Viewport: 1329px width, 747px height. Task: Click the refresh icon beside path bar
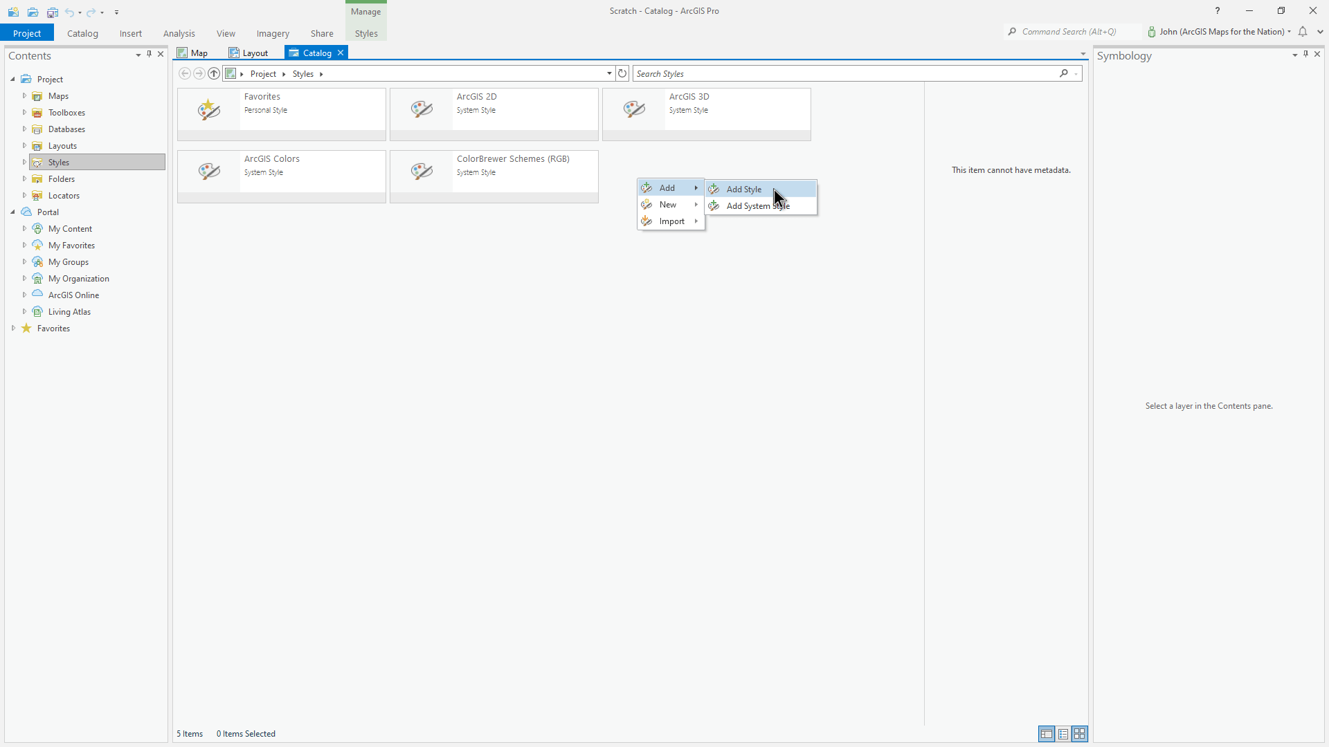point(622,73)
